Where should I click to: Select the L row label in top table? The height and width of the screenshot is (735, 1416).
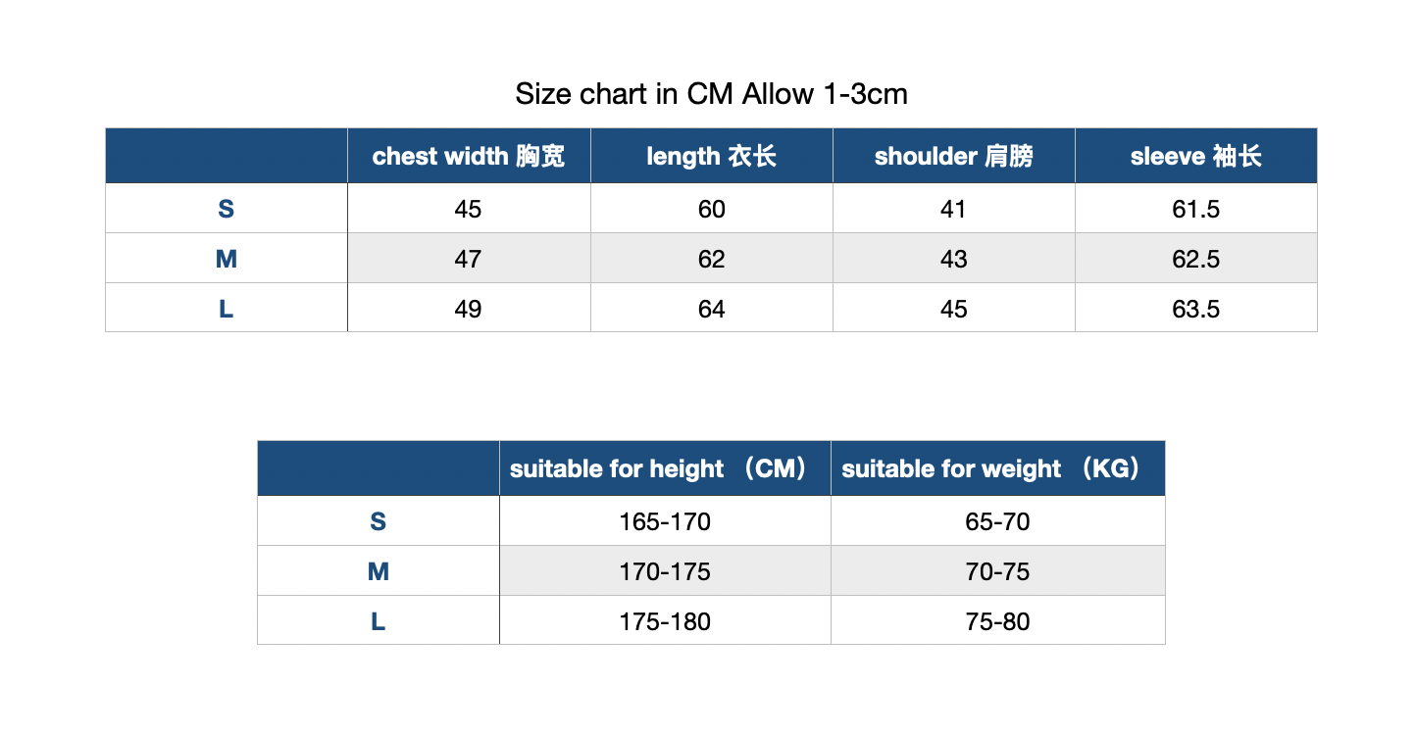(227, 309)
